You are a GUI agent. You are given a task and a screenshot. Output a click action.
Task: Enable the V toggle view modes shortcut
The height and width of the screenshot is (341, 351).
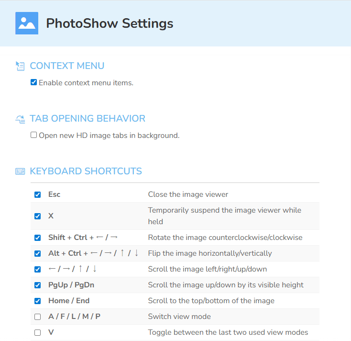[38, 332]
